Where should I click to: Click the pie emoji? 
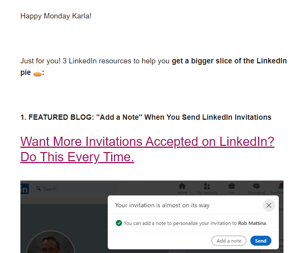(x=37, y=73)
